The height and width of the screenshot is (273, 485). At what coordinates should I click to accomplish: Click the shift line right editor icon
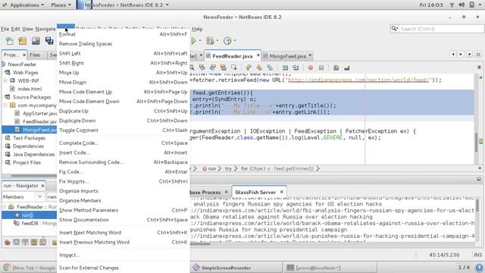[296, 67]
